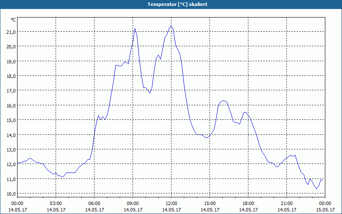Select the 15:00 time axis label
Screen dimensions: 342x214
pyautogui.click(x=209, y=204)
